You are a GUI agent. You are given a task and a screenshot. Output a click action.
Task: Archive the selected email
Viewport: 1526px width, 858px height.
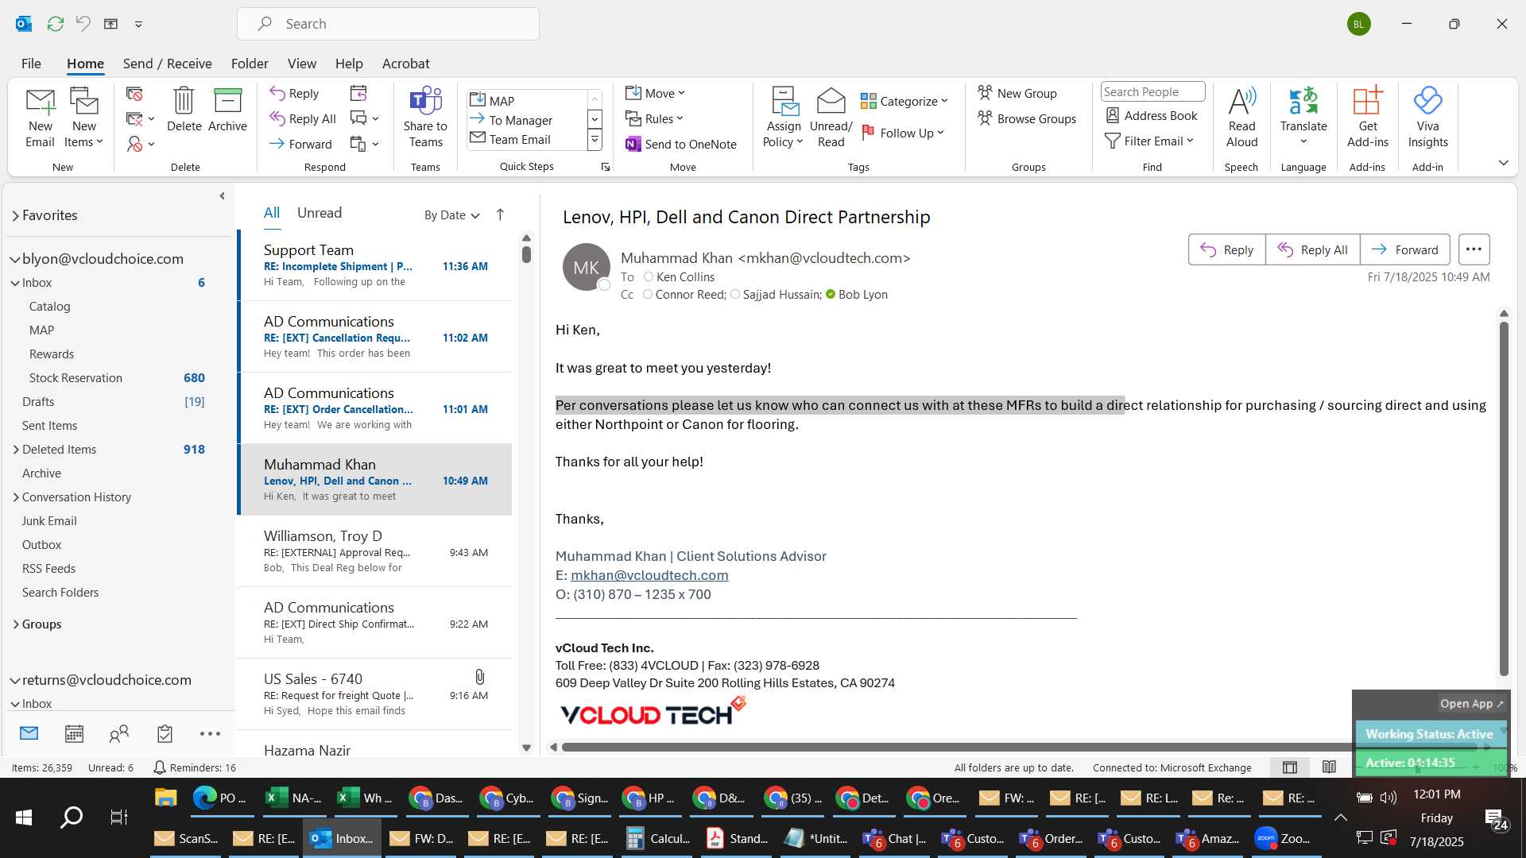point(227,110)
